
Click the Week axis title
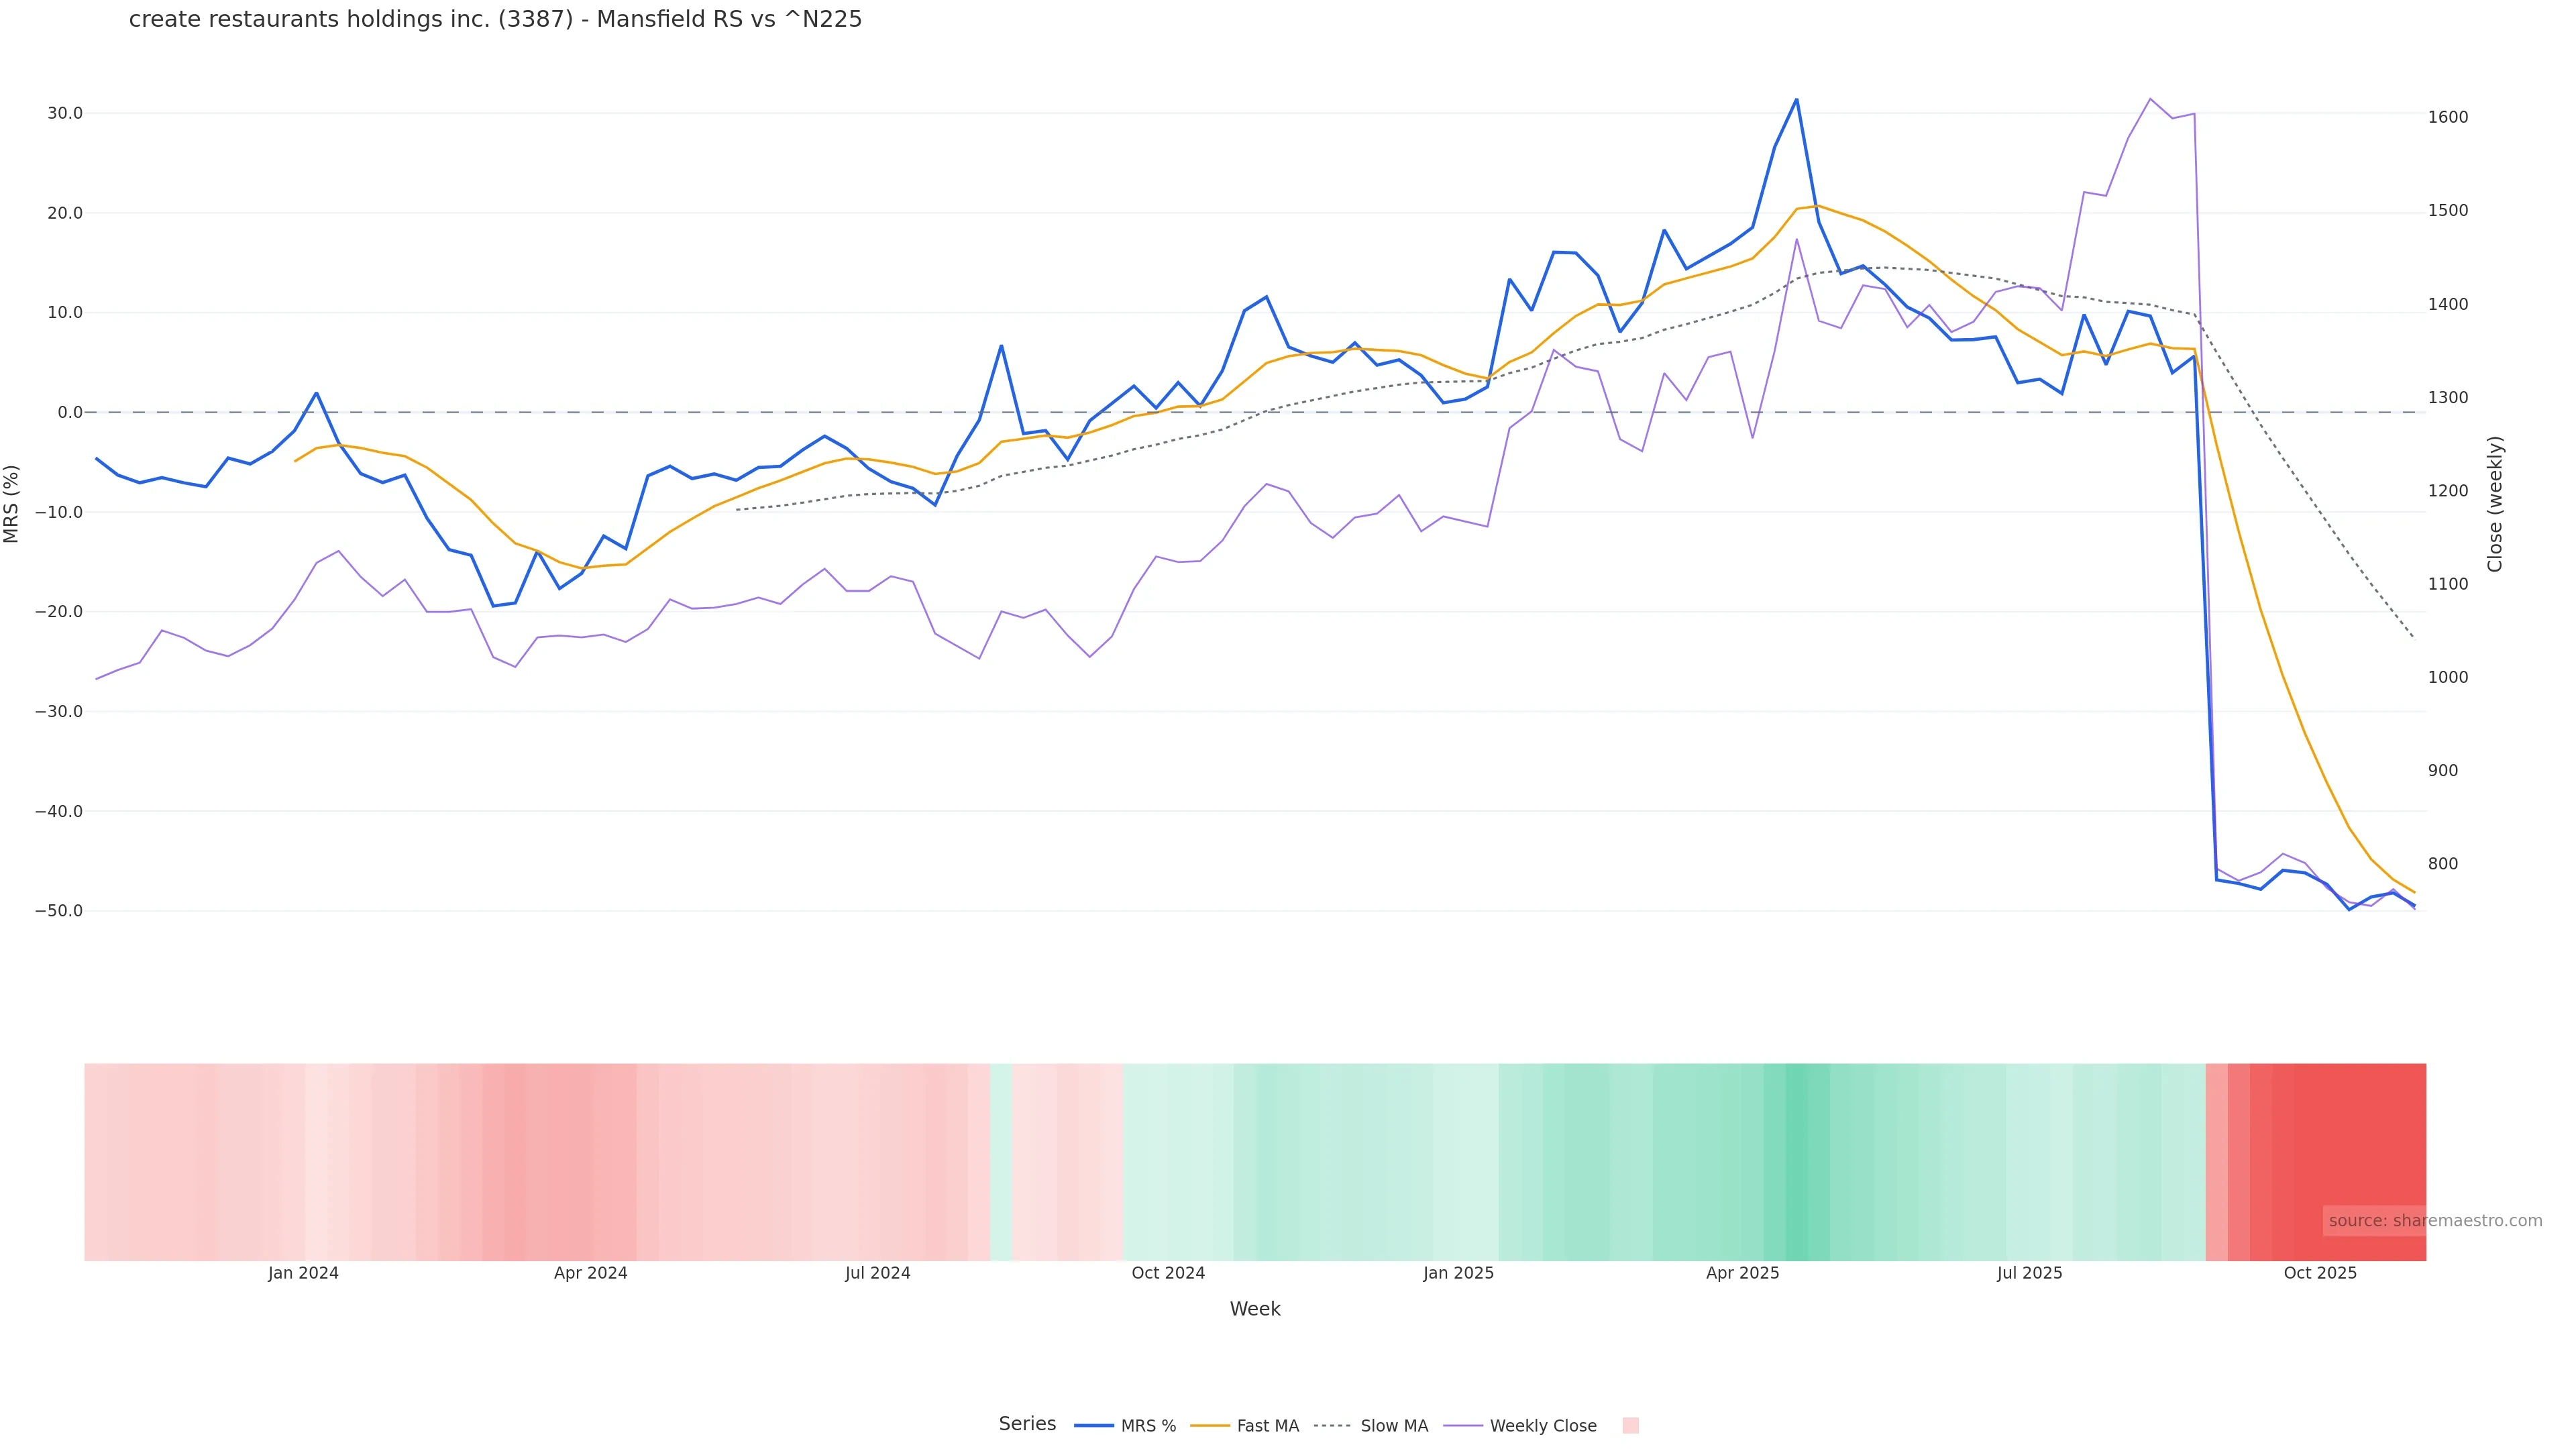tap(1254, 1309)
